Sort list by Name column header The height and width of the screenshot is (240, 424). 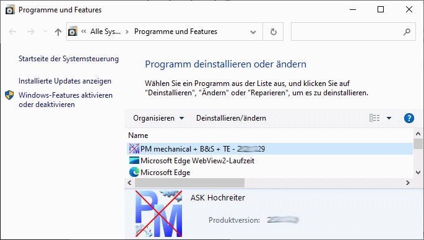tap(138, 135)
